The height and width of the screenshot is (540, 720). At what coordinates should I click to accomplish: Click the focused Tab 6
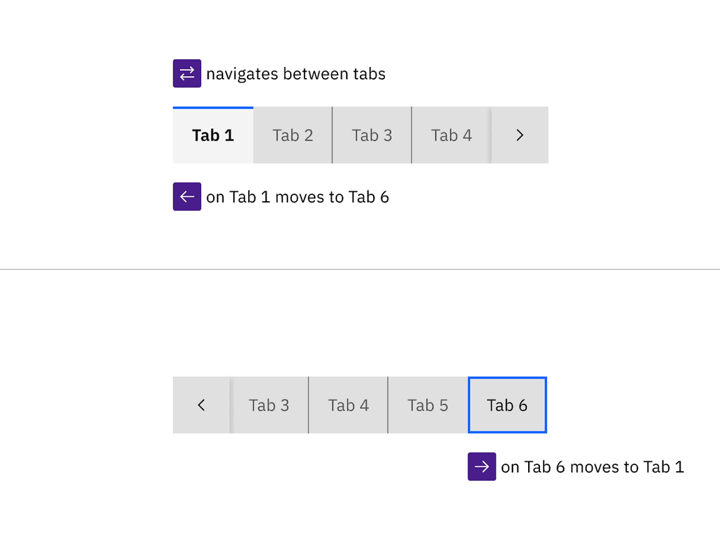click(507, 405)
